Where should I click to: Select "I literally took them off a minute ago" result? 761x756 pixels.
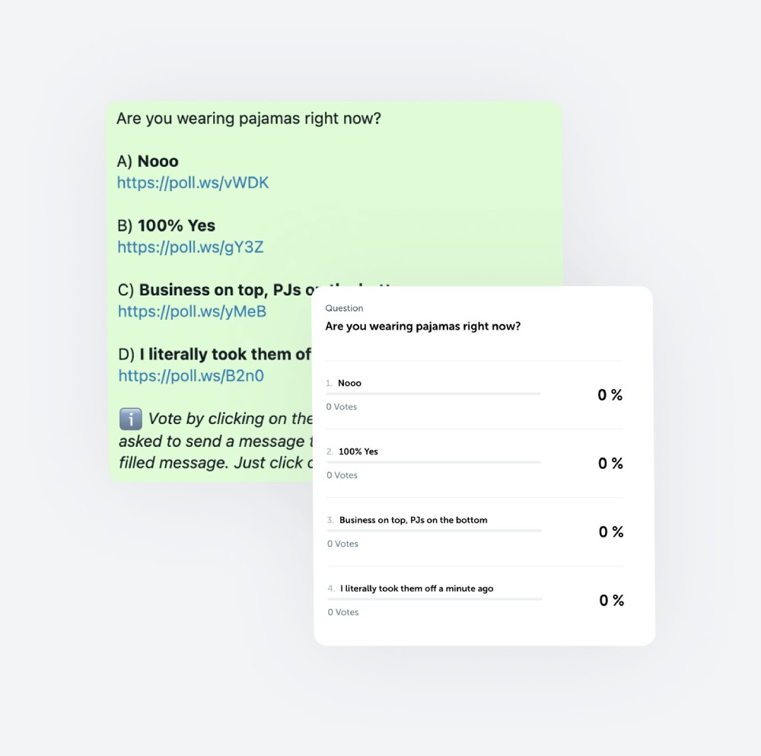point(417,589)
